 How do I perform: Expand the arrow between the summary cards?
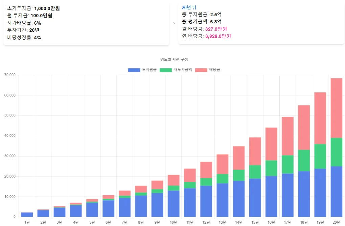click(x=174, y=23)
